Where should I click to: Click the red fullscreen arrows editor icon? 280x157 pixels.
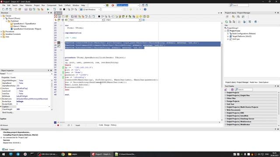56,17
